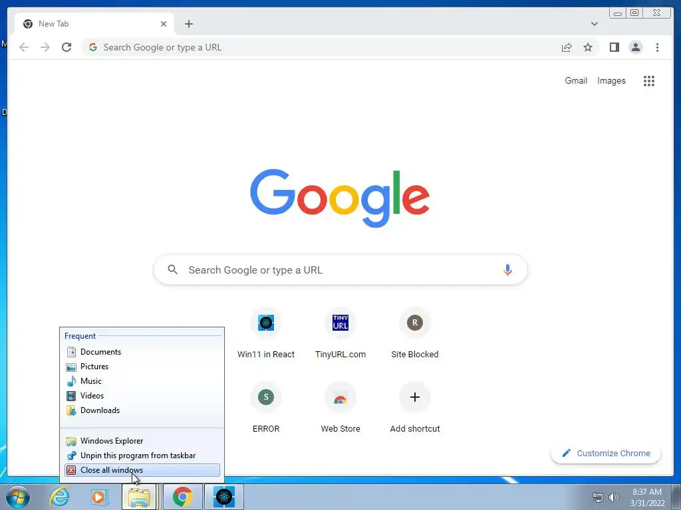Select Unpin this program from taskbar
This screenshot has height=510, width=681.
click(142, 456)
